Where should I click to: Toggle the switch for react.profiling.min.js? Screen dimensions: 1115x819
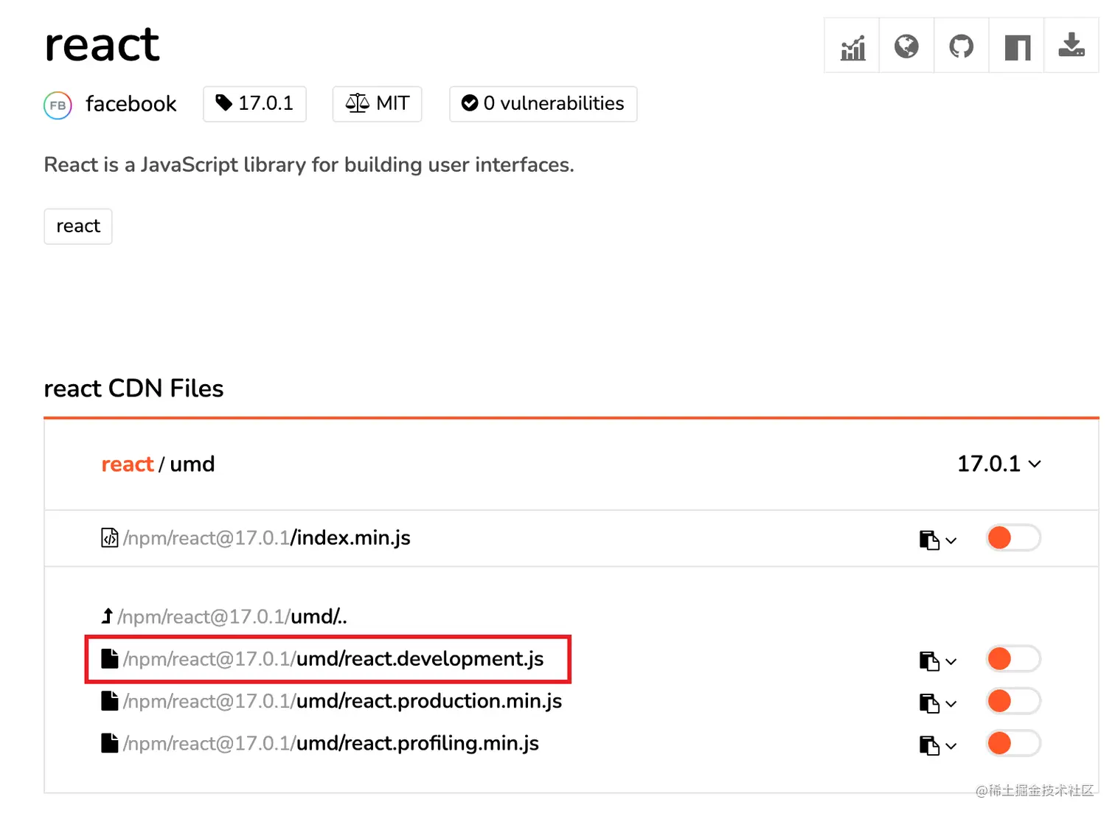click(1013, 743)
